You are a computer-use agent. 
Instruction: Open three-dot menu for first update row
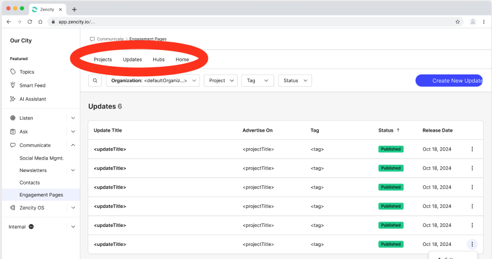tap(472, 149)
